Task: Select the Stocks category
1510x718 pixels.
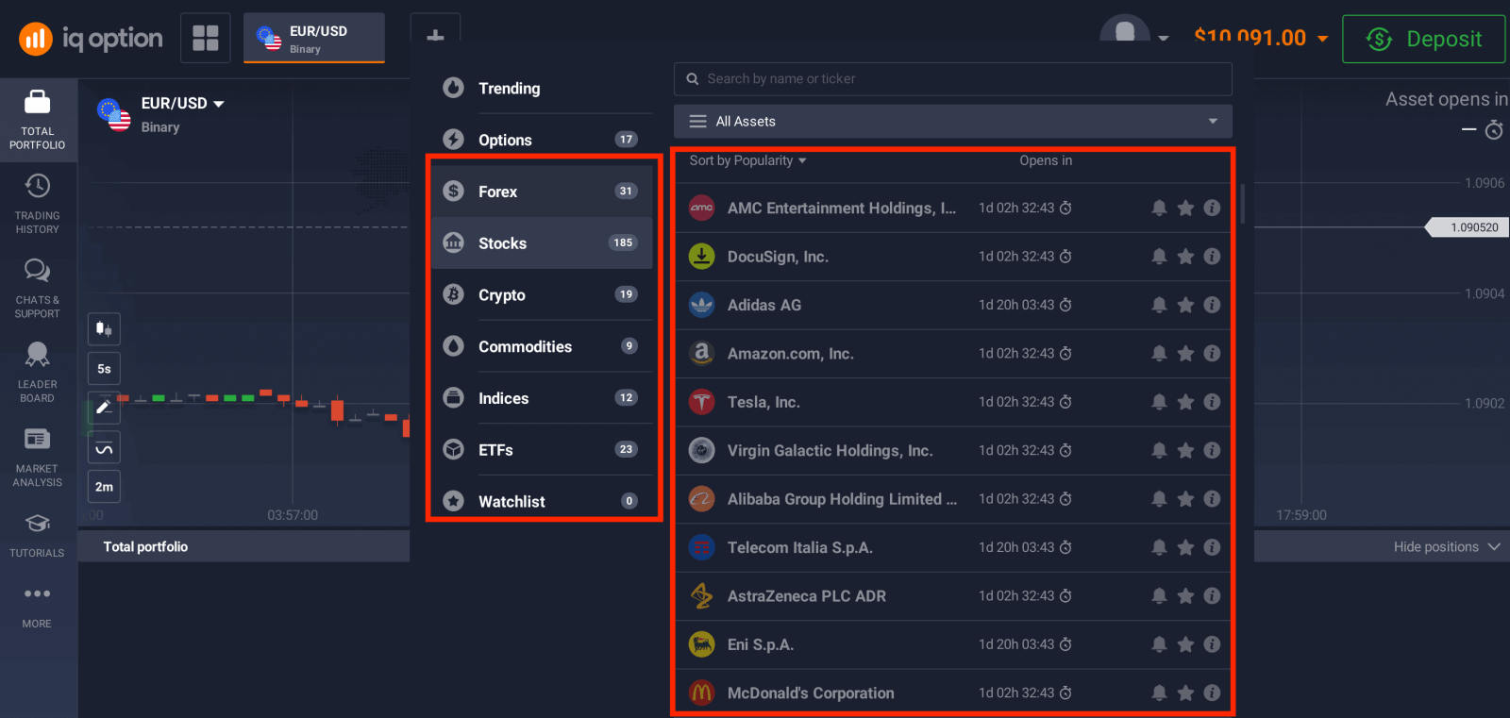Action: point(542,243)
